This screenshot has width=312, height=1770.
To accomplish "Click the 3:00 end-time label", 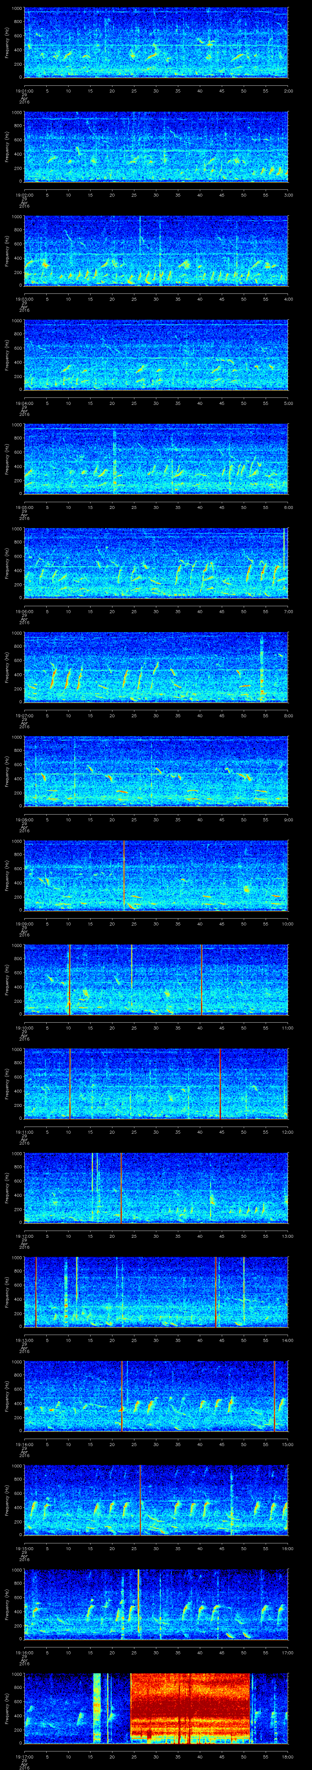I will tap(288, 195).
